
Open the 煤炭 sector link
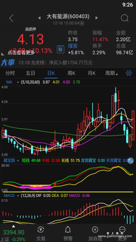click(x=73, y=46)
